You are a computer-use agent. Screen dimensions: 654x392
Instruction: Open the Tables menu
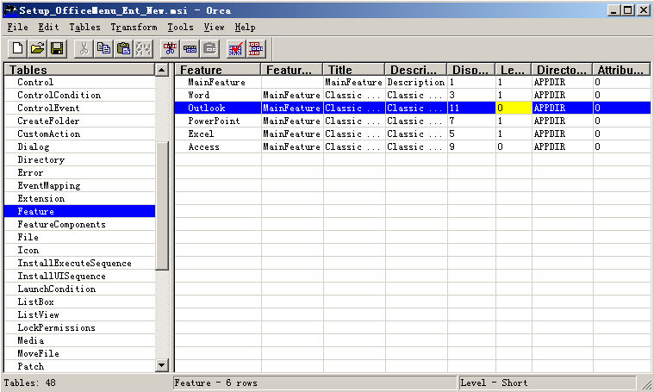(84, 27)
